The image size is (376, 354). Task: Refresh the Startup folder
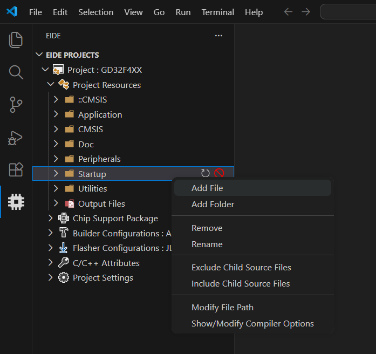[205, 173]
